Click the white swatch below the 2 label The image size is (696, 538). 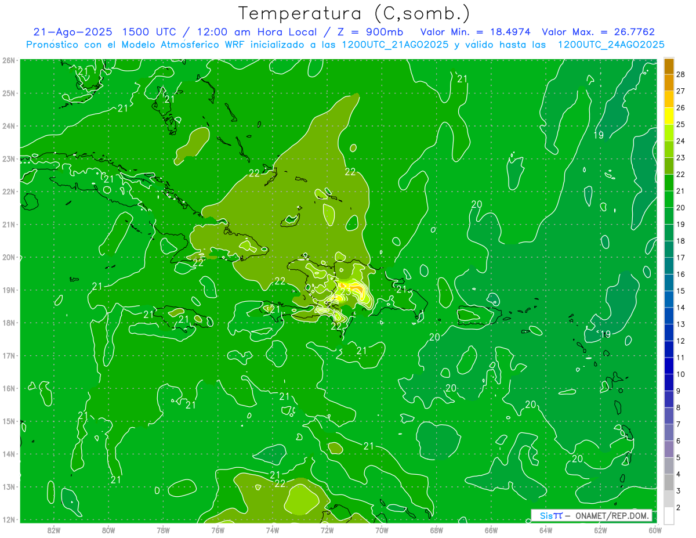pos(669,515)
